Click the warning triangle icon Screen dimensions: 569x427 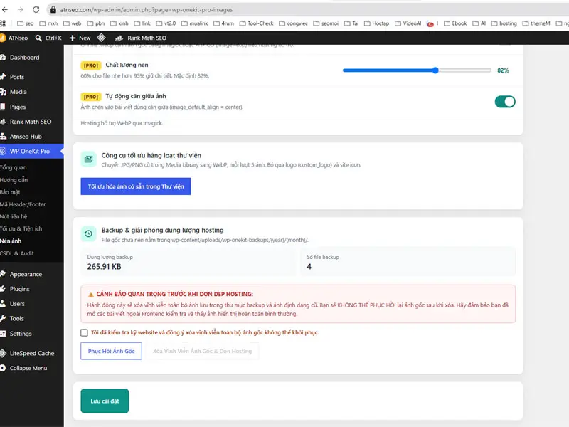pos(91,295)
